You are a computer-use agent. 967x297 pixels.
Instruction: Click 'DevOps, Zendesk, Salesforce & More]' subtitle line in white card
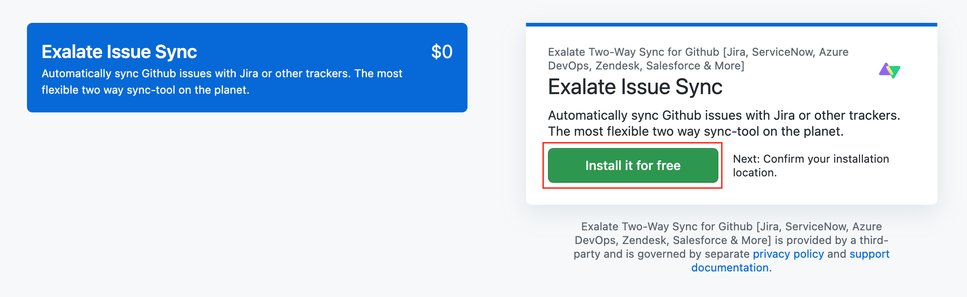[646, 66]
